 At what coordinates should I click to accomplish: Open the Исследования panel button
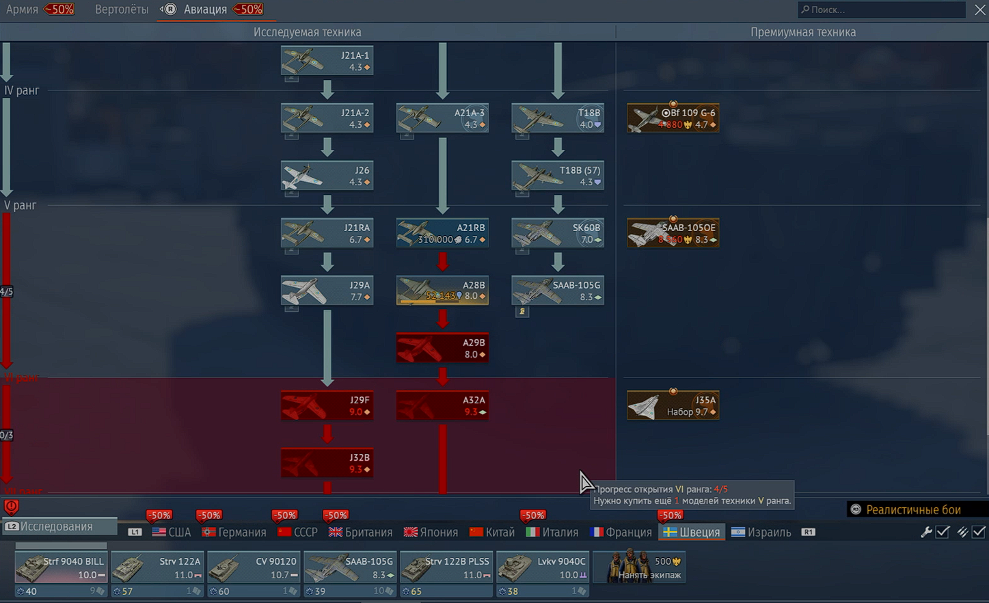point(59,526)
